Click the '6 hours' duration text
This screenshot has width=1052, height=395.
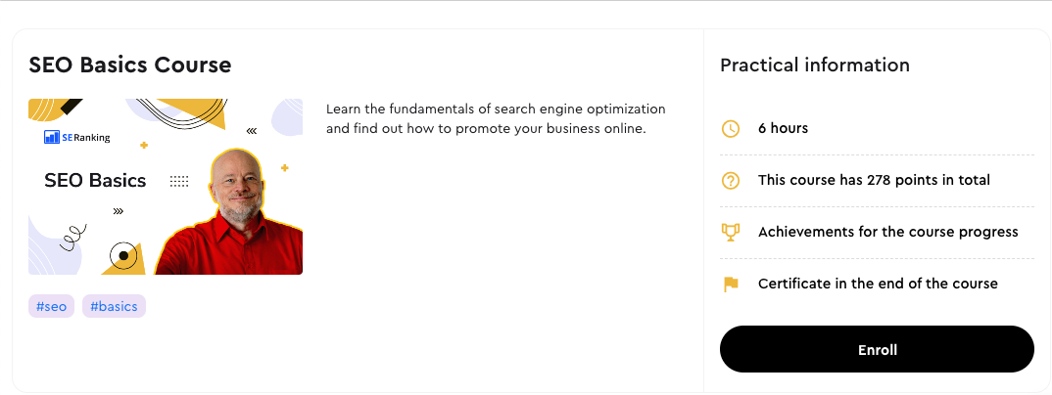[783, 128]
